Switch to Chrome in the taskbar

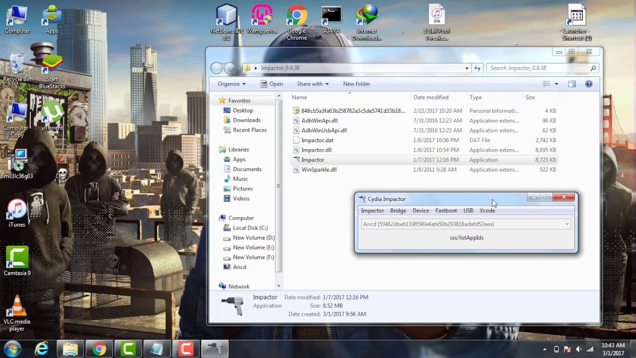[99, 349]
